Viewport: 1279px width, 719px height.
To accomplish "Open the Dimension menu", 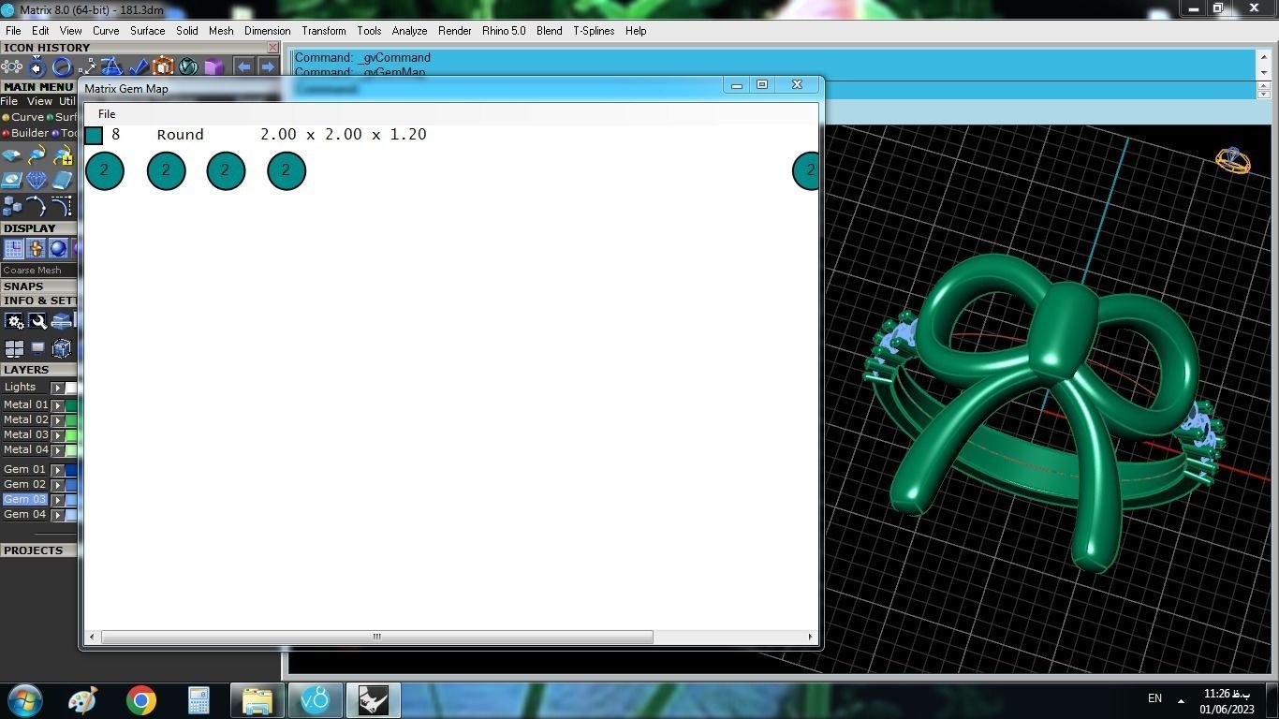I will tap(267, 31).
